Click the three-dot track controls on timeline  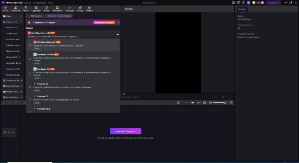pyautogui.click(x=9, y=132)
